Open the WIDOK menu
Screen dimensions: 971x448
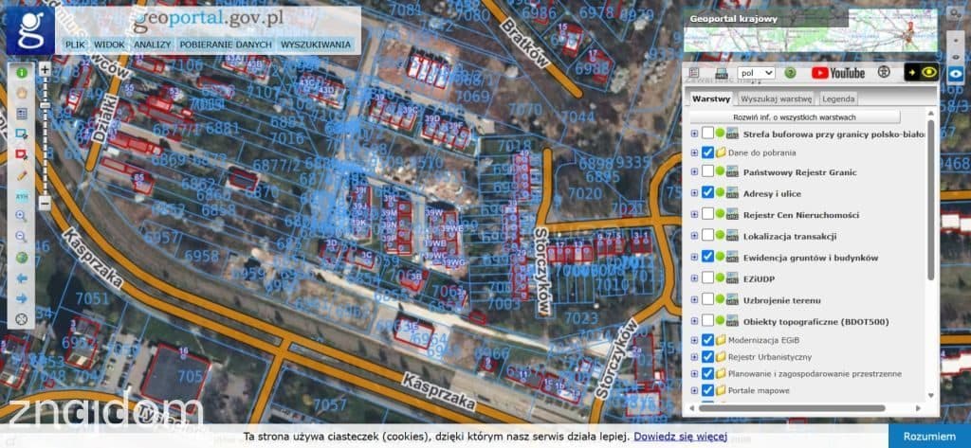(109, 45)
